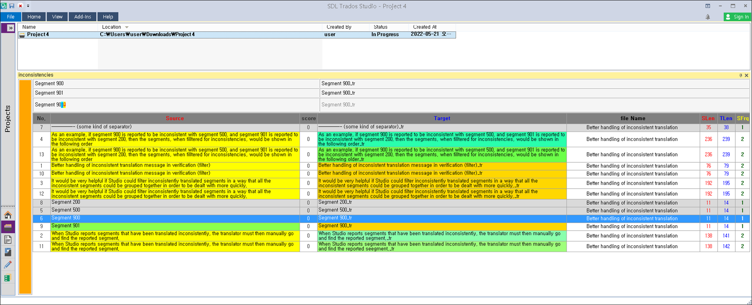The image size is (752, 305).
Task: Select source cell of row 3 'It would be very helpful'
Action: coord(175,183)
